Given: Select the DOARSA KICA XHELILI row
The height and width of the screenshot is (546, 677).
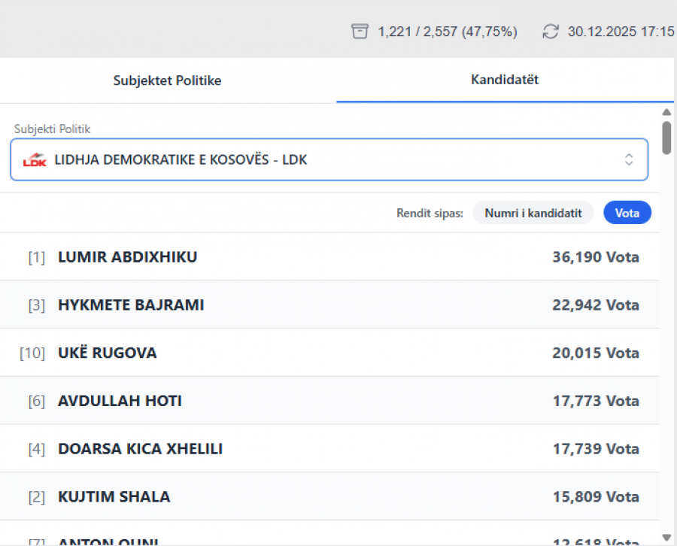Looking at the screenshot, I should click(x=329, y=448).
